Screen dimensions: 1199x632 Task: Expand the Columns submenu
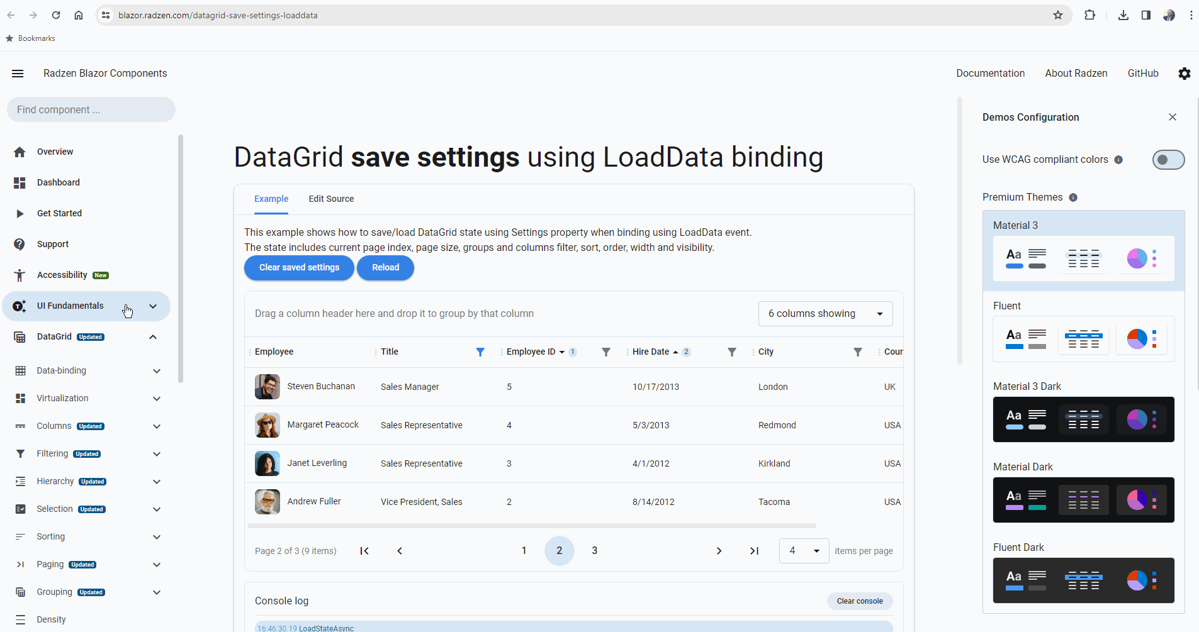click(157, 426)
